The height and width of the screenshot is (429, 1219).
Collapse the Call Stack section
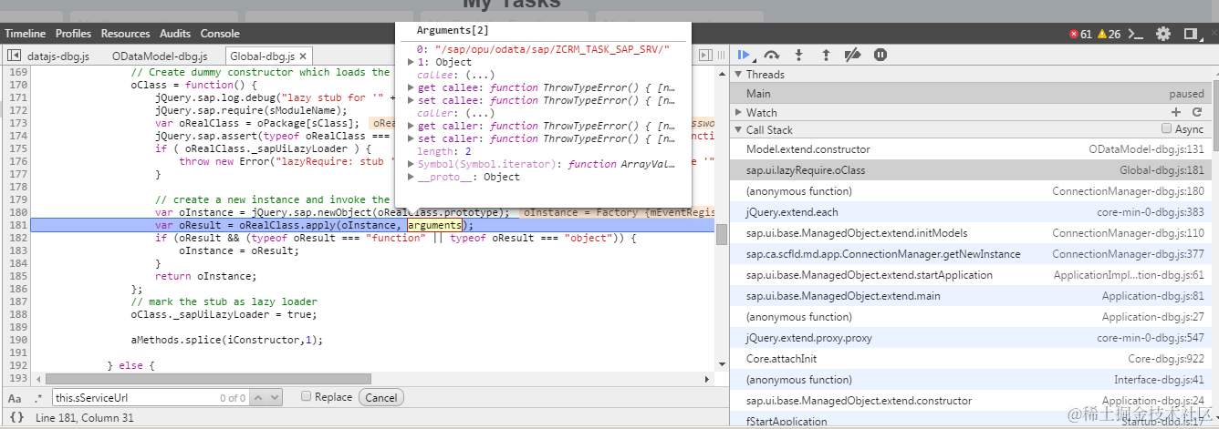pos(739,130)
